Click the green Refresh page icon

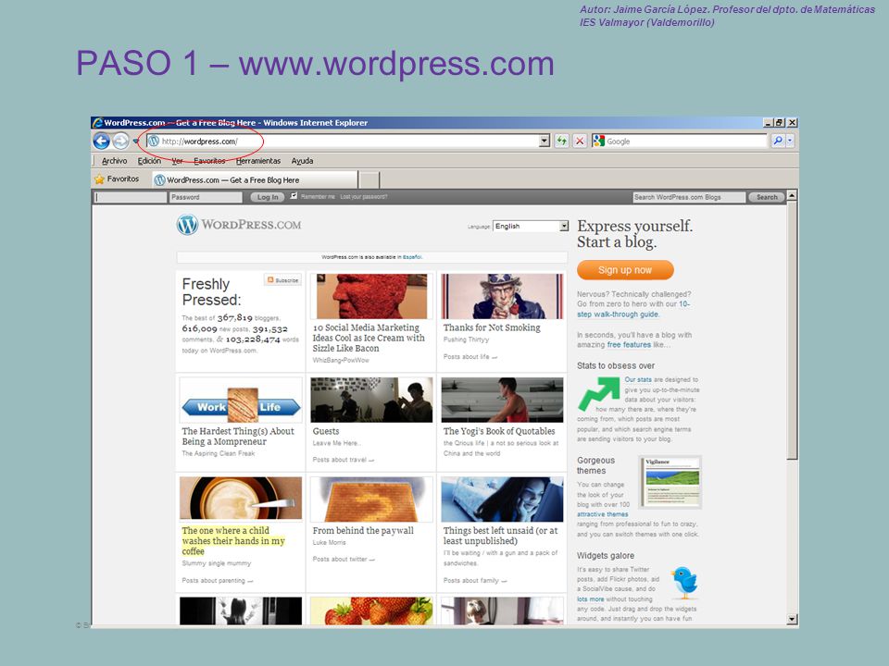click(561, 141)
